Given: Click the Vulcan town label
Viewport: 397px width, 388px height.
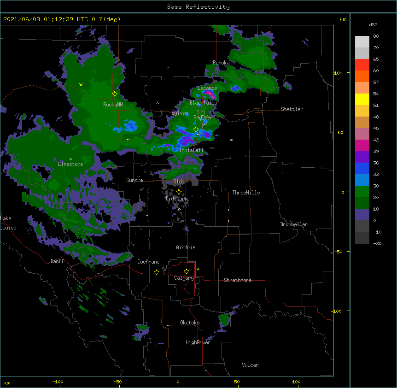Looking at the screenshot, I should point(250,365).
